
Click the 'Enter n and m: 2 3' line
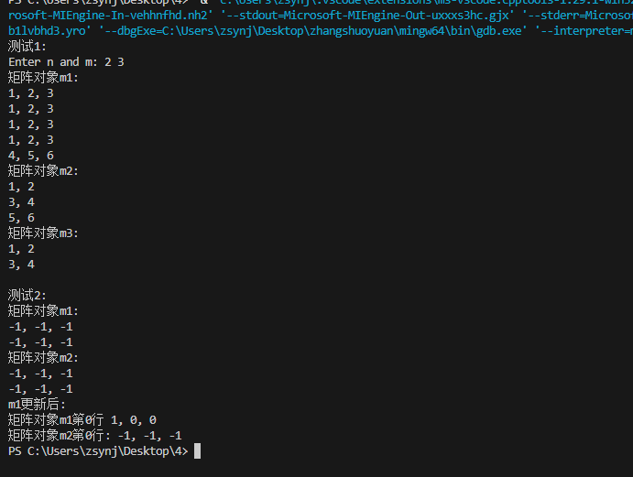pyautogui.click(x=66, y=62)
